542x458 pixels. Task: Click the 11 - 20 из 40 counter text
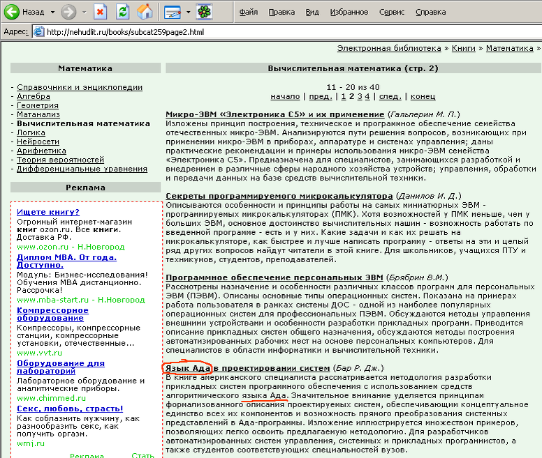click(x=353, y=87)
